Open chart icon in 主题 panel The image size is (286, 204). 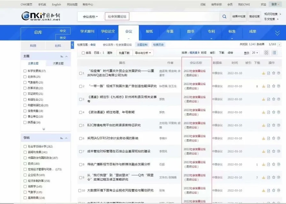click(62, 56)
